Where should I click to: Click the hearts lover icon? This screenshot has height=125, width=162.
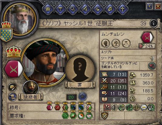[152, 66]
